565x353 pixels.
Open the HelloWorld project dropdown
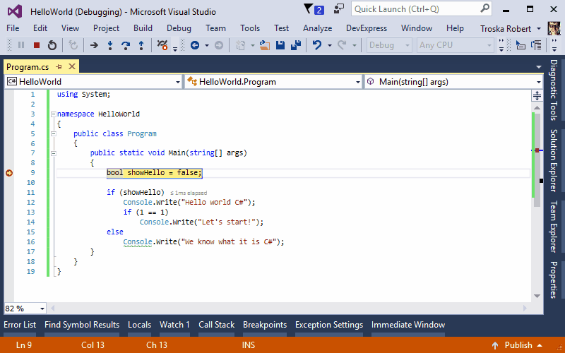pos(93,82)
